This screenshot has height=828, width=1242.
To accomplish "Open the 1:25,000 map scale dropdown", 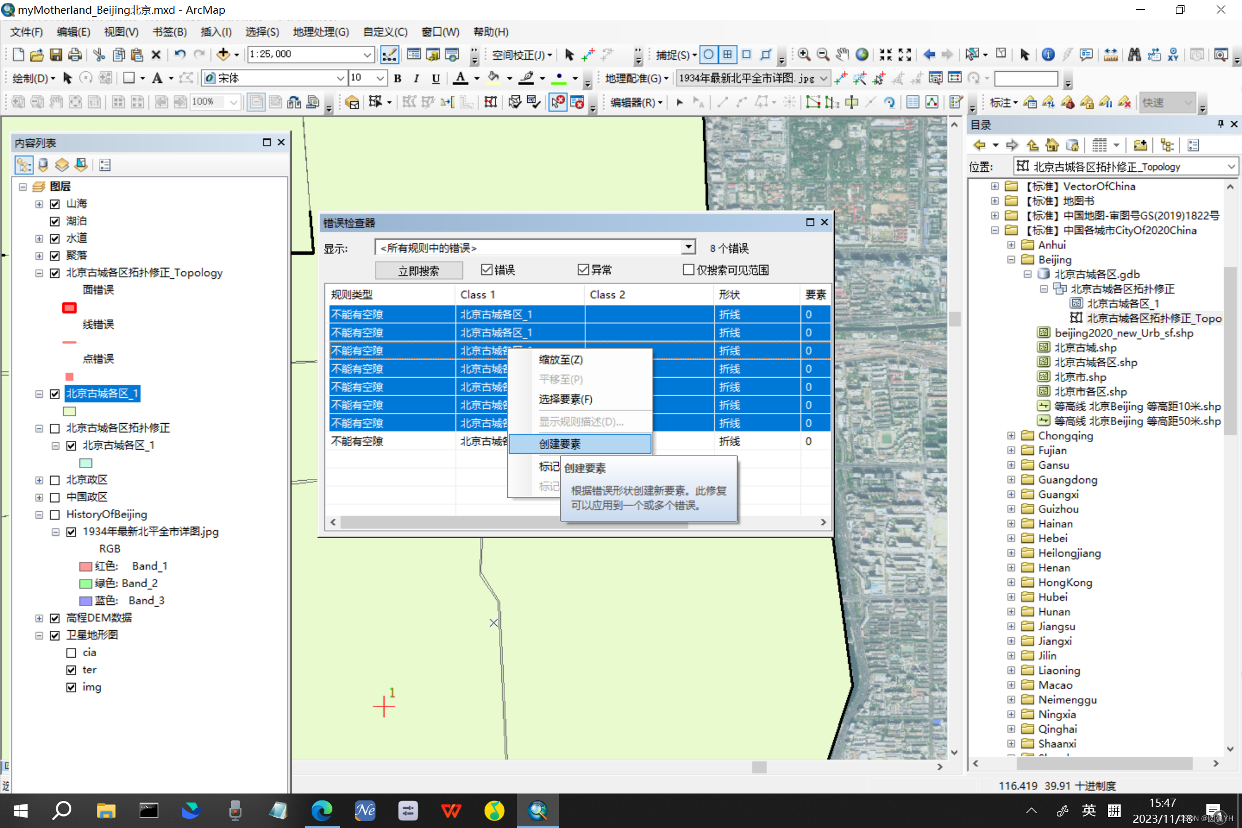I will coord(366,54).
